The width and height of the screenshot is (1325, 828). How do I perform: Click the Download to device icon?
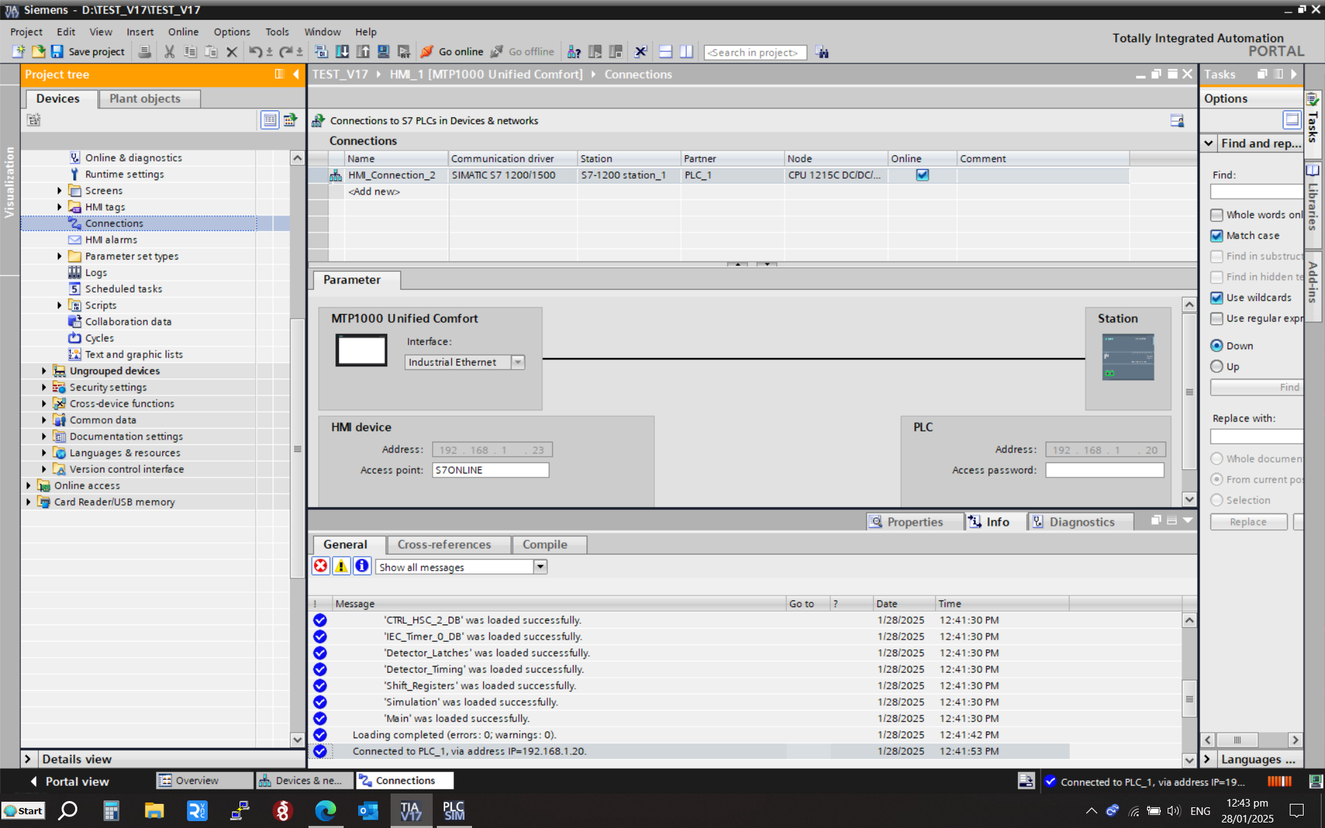(342, 52)
